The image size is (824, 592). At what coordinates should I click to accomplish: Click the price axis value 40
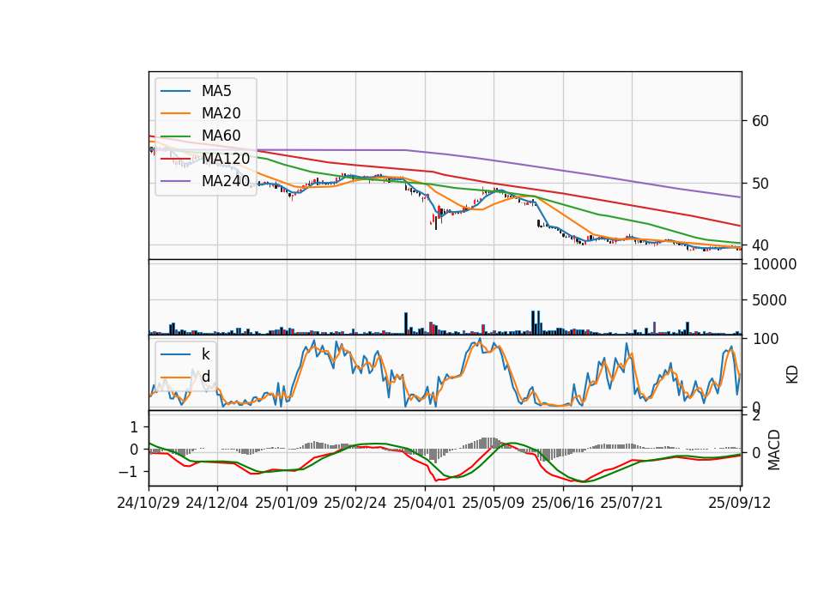coord(760,245)
